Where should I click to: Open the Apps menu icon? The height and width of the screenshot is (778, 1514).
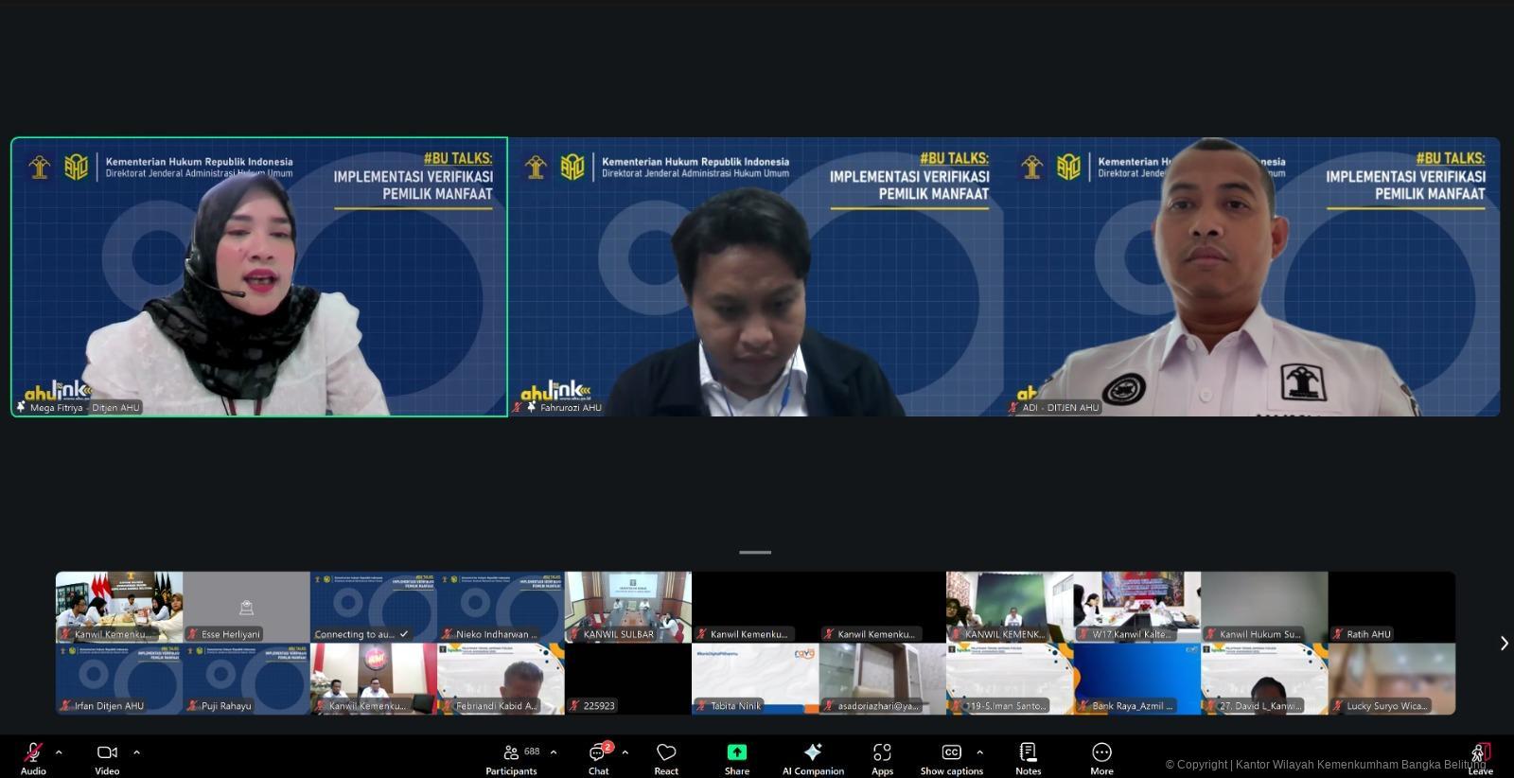882,753
